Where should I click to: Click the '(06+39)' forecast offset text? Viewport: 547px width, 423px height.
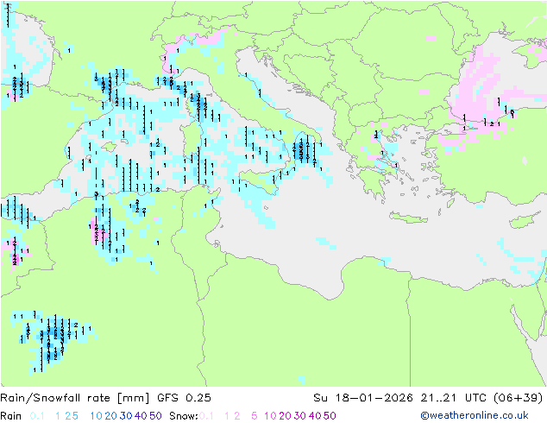point(519,398)
